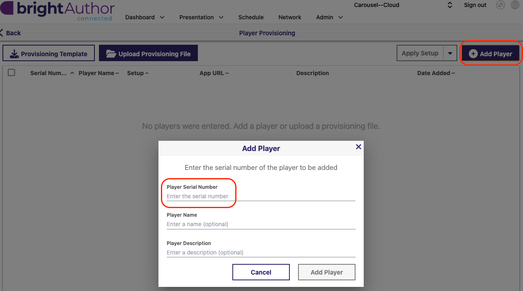Open the Schedule tab

[x=251, y=17]
